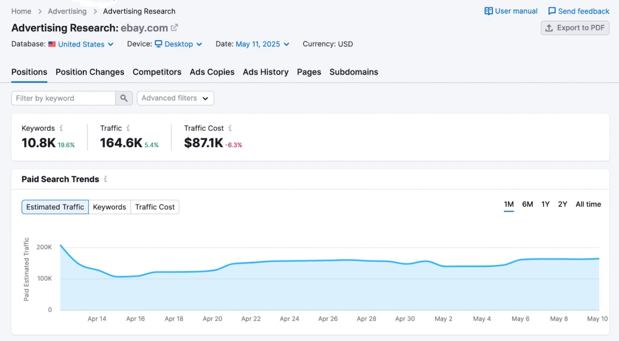
Task: Expand the Advanced filters dropdown
Action: point(175,98)
